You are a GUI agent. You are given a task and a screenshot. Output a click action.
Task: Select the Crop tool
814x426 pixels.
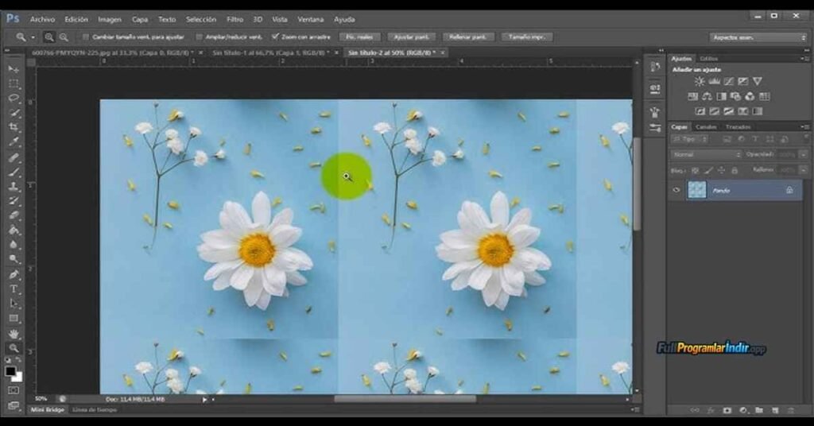(x=14, y=127)
